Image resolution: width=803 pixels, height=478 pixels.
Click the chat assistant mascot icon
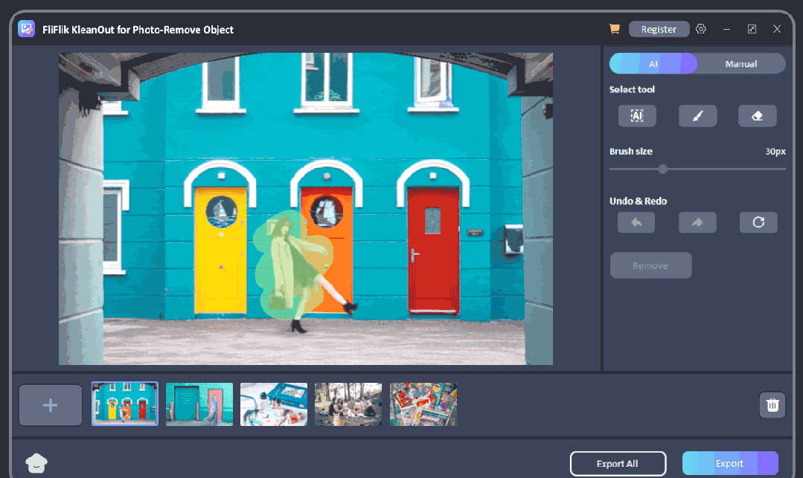click(36, 463)
